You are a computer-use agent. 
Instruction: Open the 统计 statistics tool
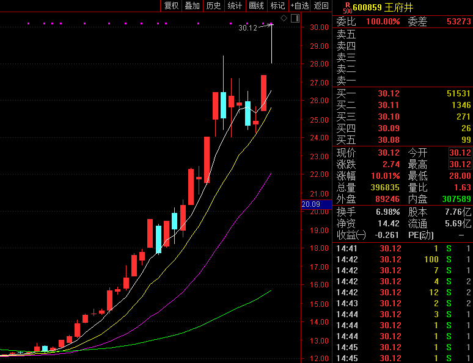click(x=235, y=5)
